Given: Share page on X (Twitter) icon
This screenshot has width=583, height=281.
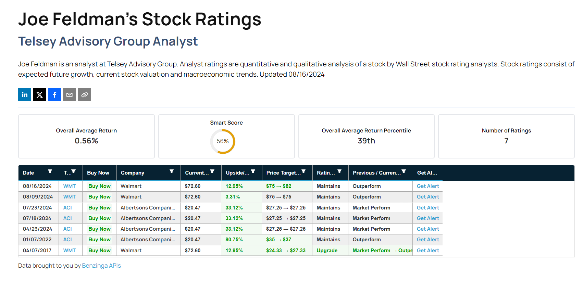Looking at the screenshot, I should 40,95.
